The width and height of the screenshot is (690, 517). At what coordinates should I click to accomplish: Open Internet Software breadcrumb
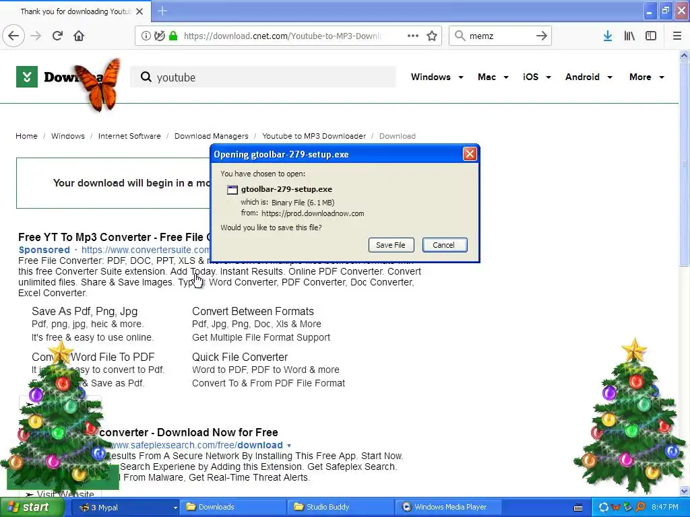tap(129, 136)
